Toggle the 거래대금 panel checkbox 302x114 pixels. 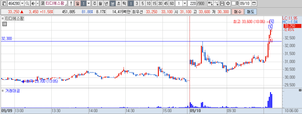pos(3,91)
